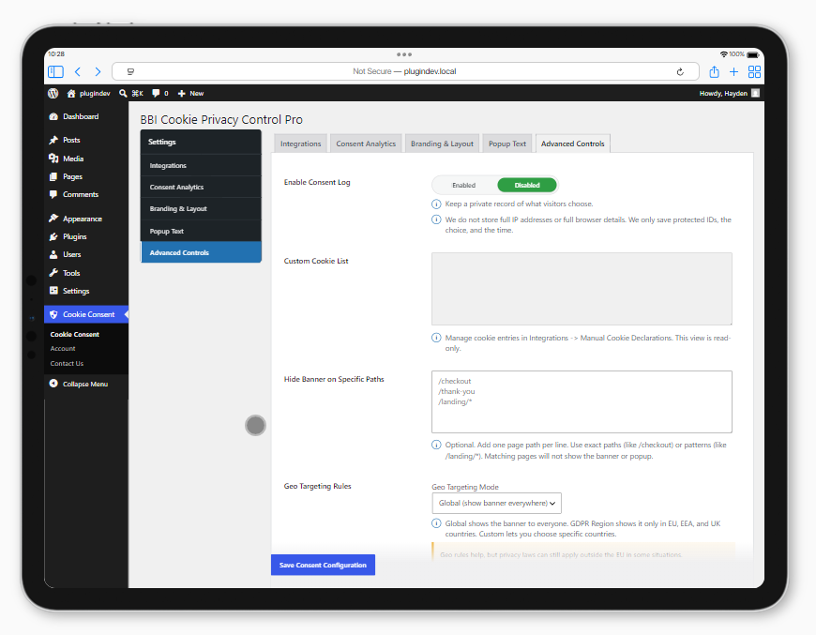The image size is (816, 635).
Task: Tap the three-dot multitasking control
Action: coord(404,54)
